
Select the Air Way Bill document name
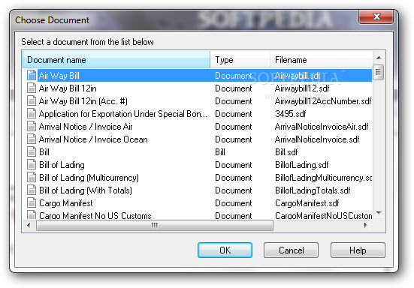pyautogui.click(x=59, y=76)
